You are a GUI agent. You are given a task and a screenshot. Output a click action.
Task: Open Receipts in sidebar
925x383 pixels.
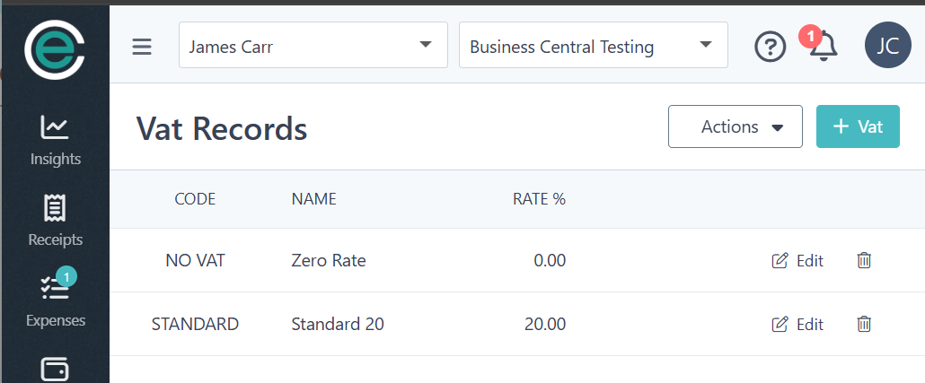pos(55,221)
